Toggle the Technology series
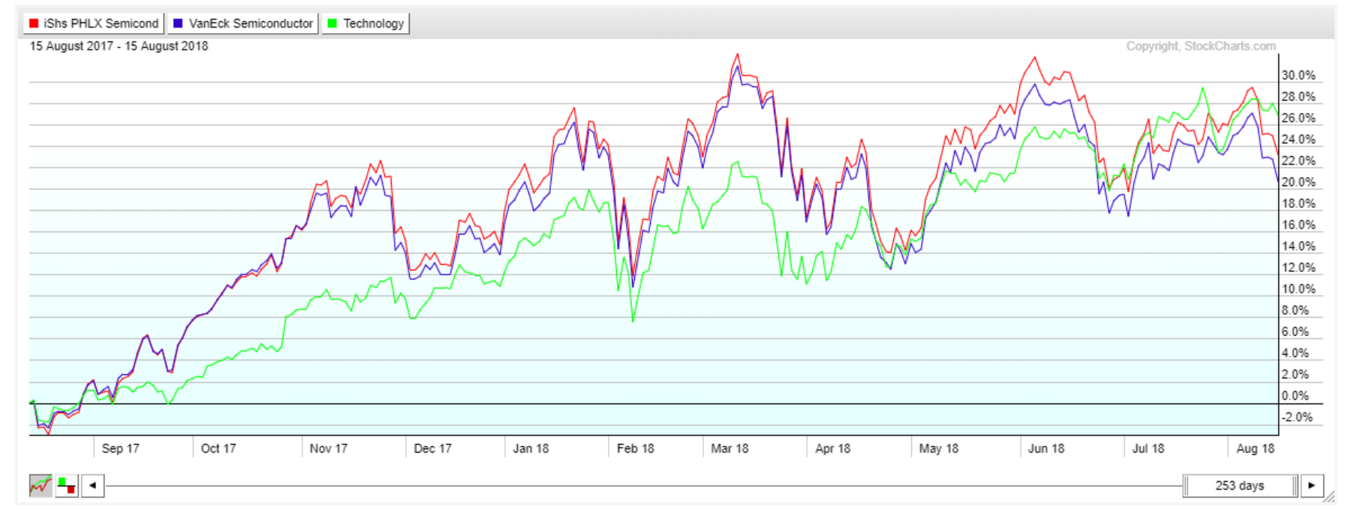 (366, 23)
